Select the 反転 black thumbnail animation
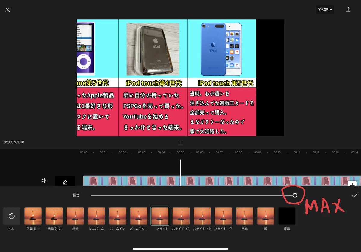361x252 pixels. coord(287,216)
